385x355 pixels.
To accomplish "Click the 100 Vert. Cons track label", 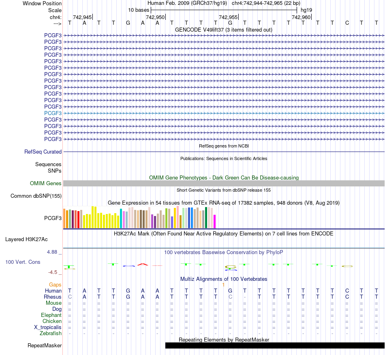I will tap(23, 262).
